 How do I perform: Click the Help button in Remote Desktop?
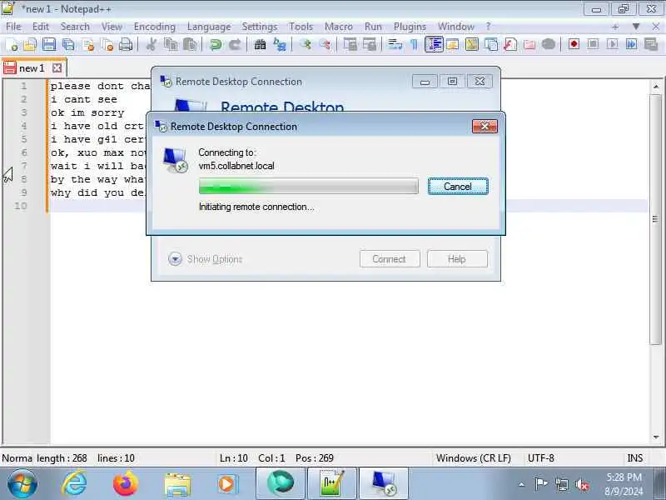click(x=457, y=259)
